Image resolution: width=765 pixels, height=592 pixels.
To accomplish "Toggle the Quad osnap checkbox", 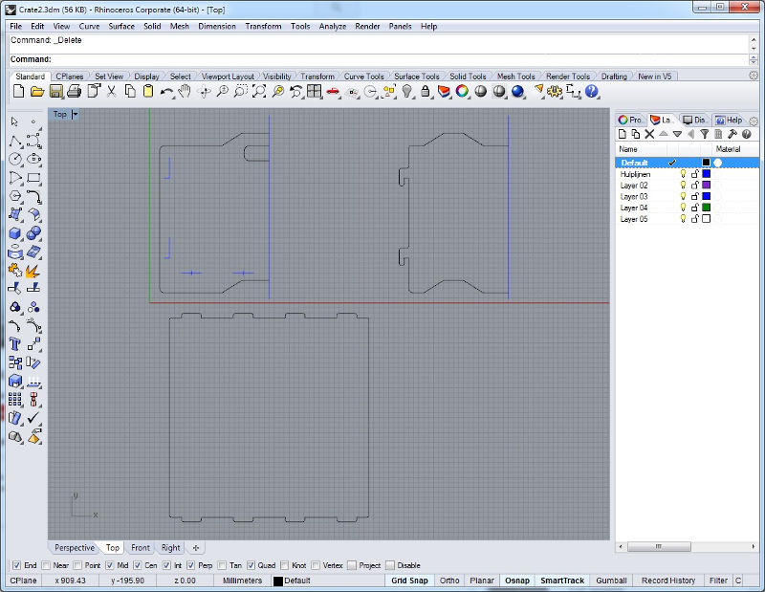I will (251, 565).
